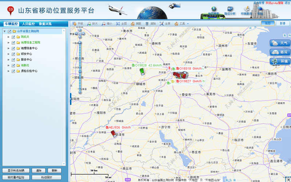Image resolution: width=291 pixels, height=182 pixels.
Task: Switch to 地图 map view
Action: [x=268, y=23]
